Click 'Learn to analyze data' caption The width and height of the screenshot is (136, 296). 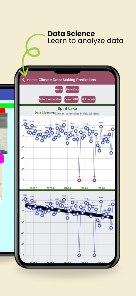[x=85, y=41]
